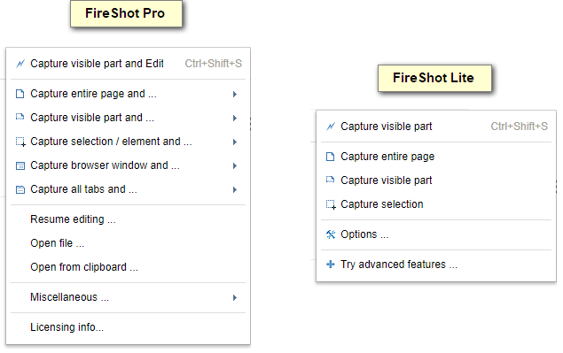563x353 pixels.
Task: Click the page icon for Capture entire page and
Action: 20,94
